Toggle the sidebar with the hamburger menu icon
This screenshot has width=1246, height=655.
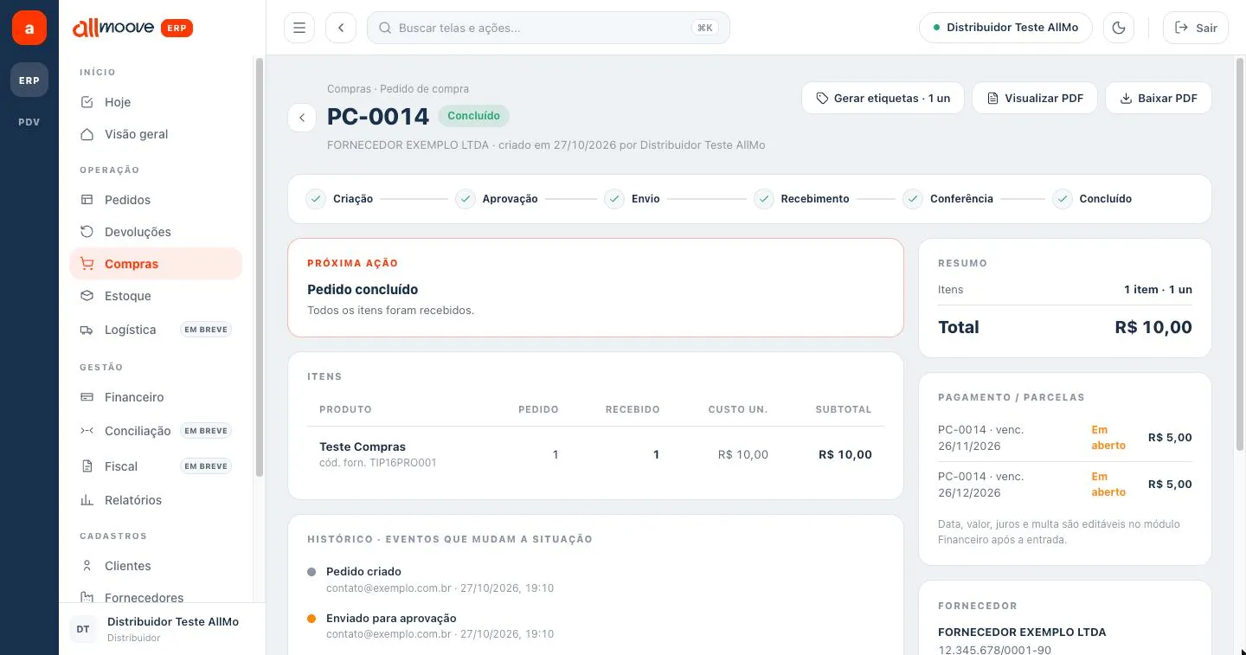tap(299, 28)
